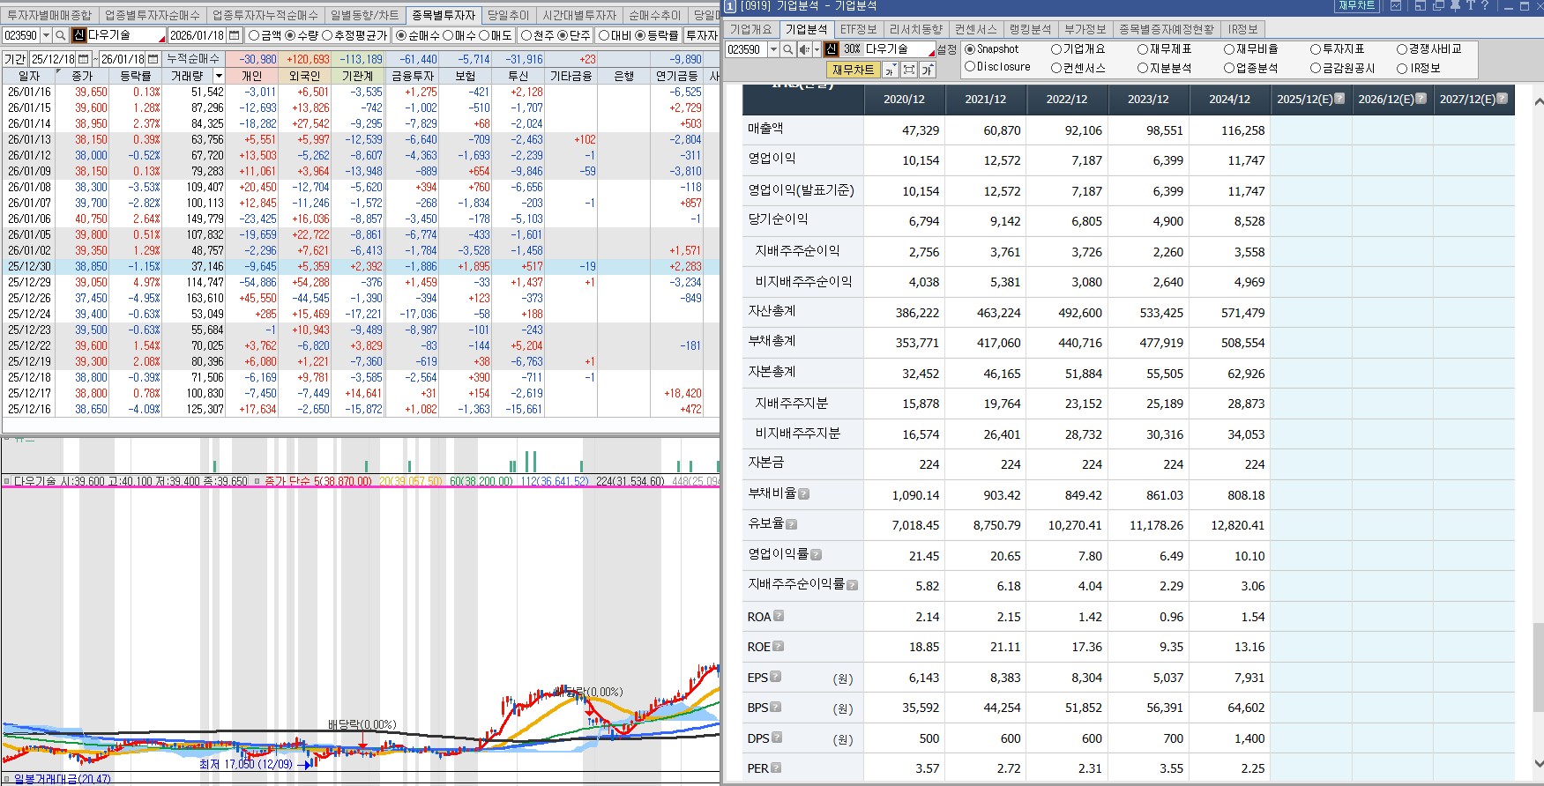This screenshot has width=1544, height=786.
Task: Select the Disclosure radio button
Action: point(970,66)
